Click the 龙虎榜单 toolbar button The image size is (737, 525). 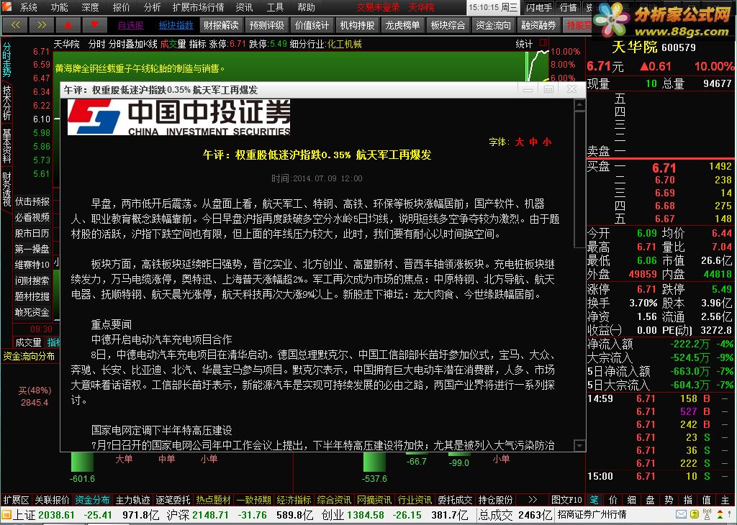pos(402,25)
